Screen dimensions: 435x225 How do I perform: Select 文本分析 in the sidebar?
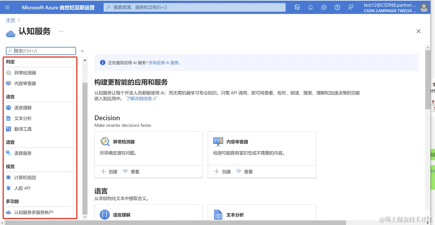pyautogui.click(x=23, y=118)
